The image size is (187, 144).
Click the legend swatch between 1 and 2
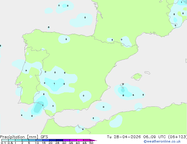19,140
